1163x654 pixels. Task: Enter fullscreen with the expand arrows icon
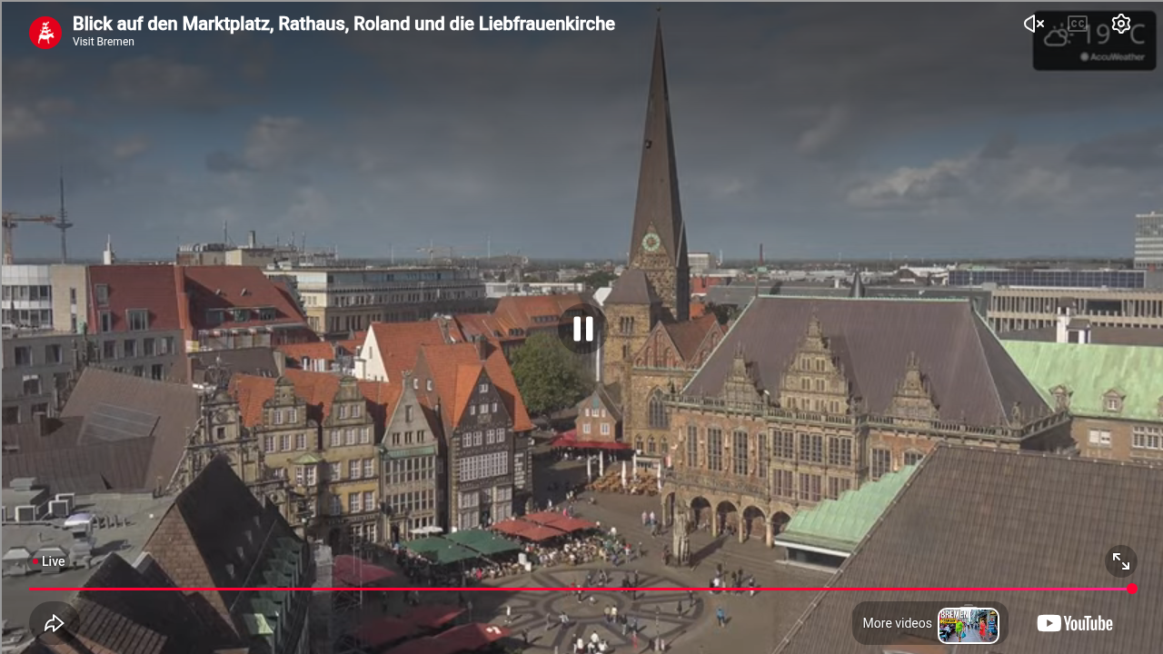coord(1121,561)
